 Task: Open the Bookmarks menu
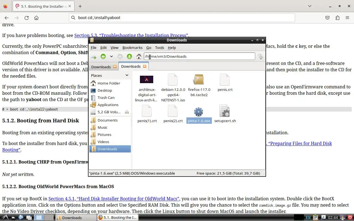point(132,48)
